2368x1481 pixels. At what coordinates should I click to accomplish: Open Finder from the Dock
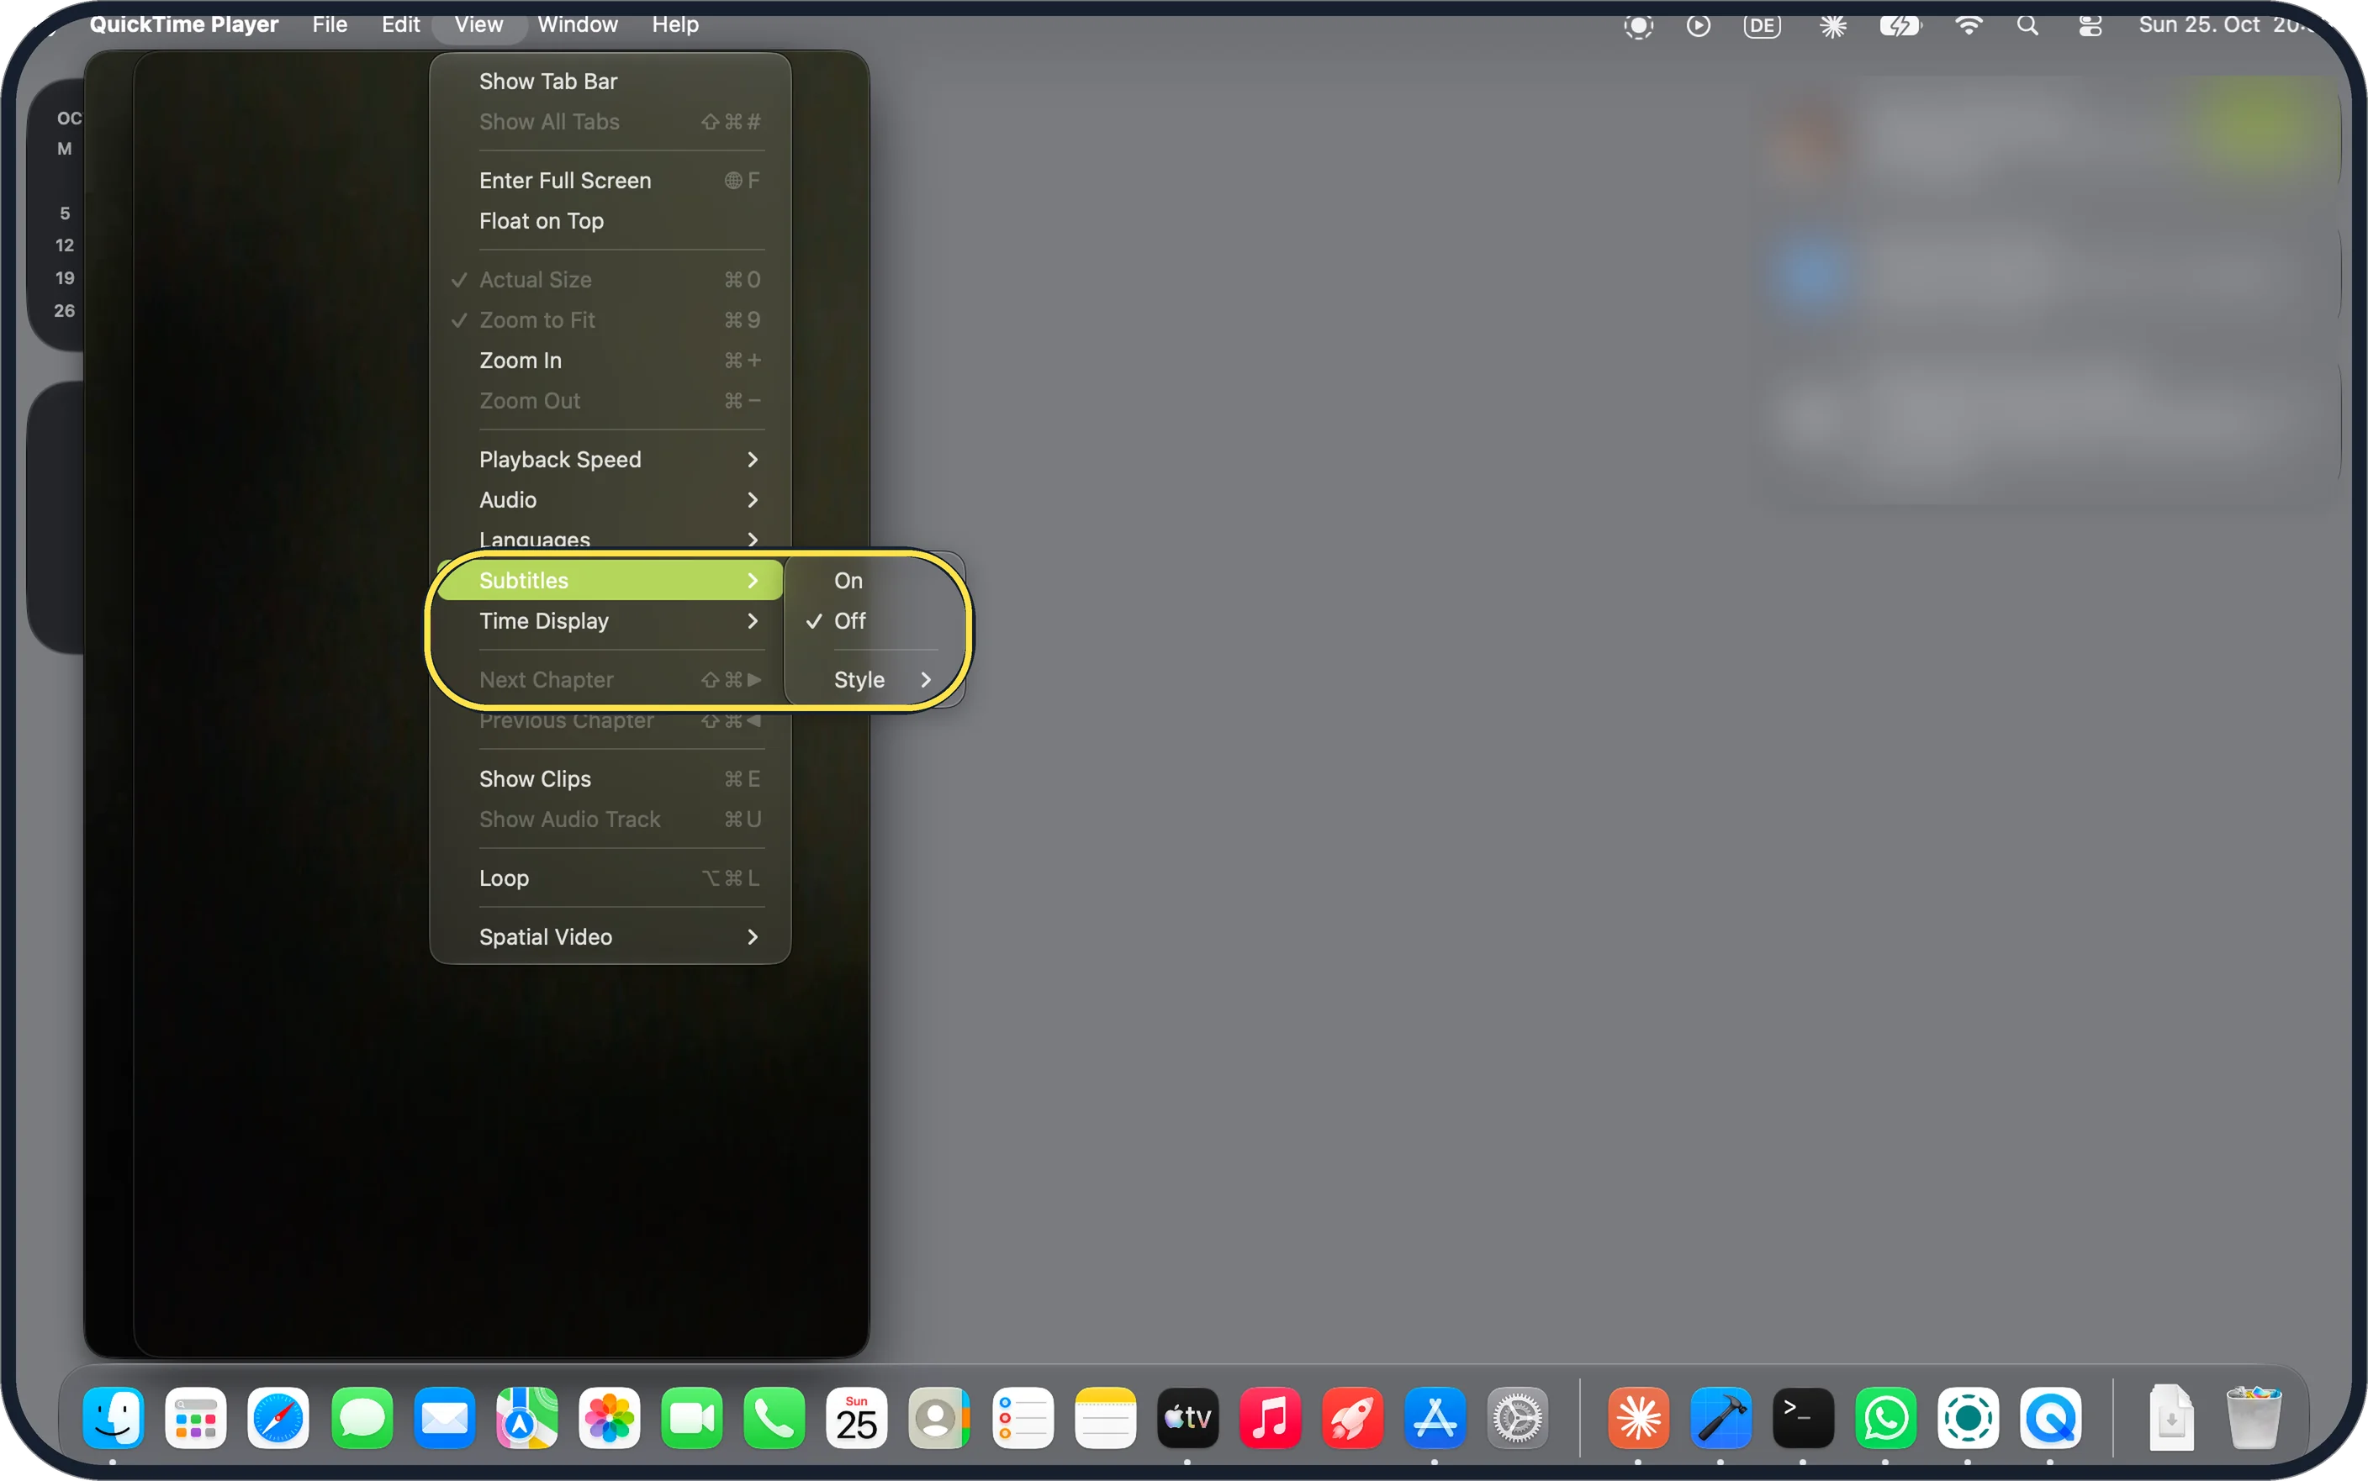114,1417
